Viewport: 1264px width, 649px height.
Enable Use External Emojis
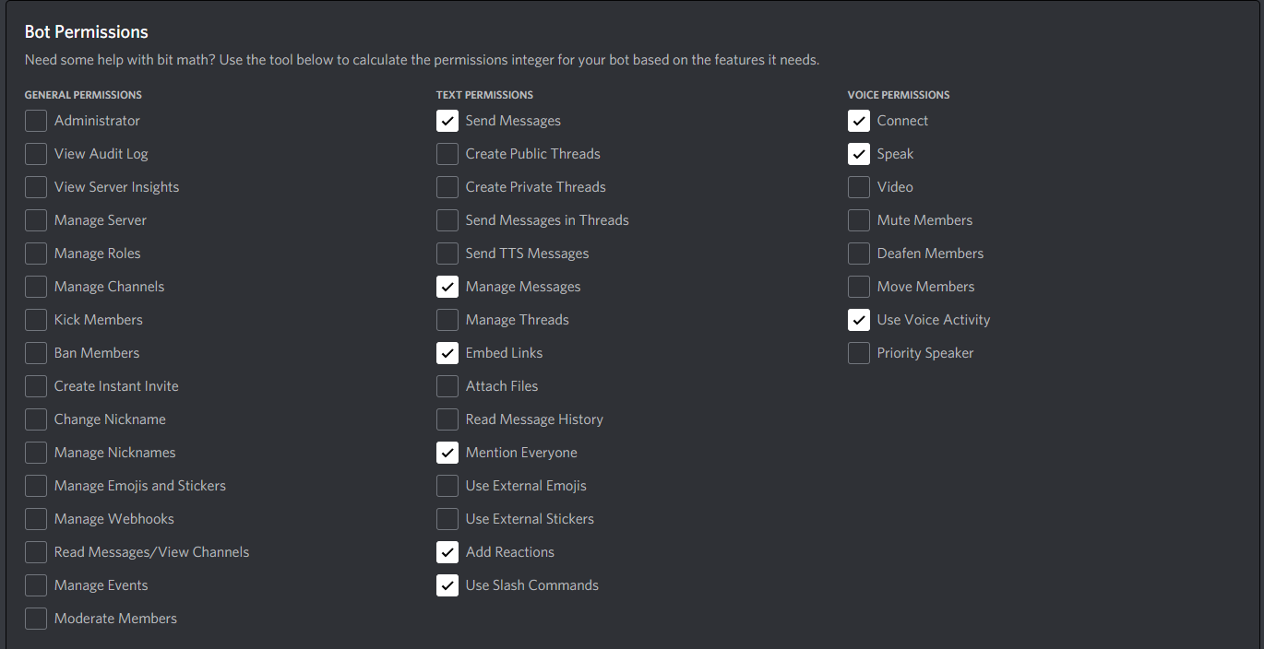tap(447, 485)
